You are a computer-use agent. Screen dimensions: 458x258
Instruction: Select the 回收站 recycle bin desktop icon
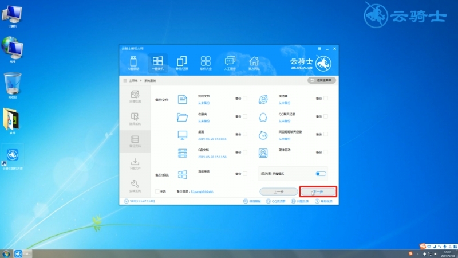pos(12,85)
